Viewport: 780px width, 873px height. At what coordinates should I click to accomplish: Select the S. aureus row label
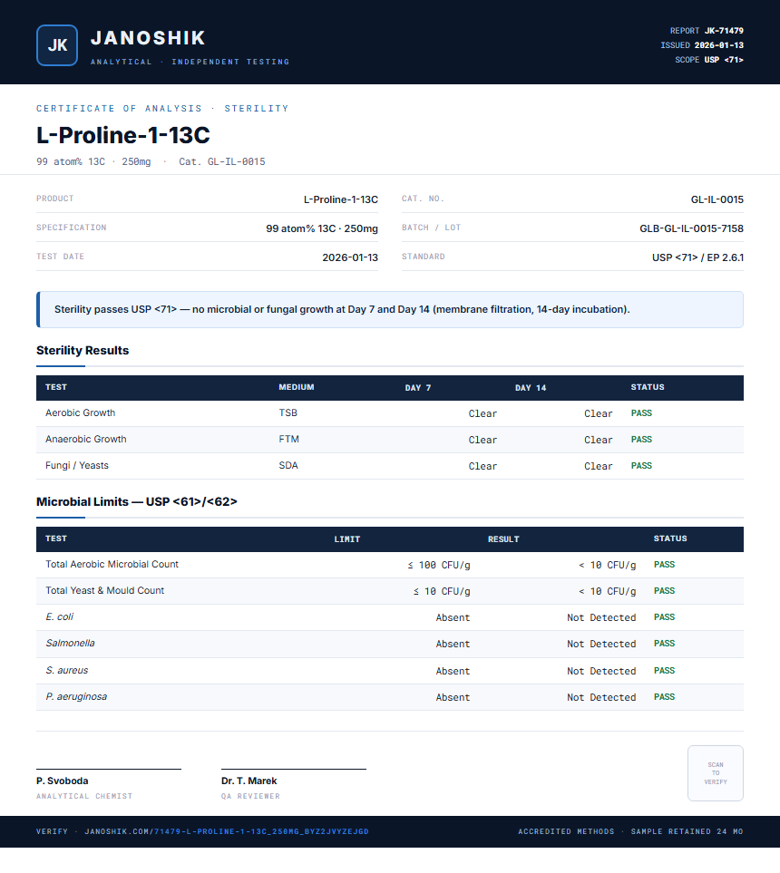(x=67, y=670)
